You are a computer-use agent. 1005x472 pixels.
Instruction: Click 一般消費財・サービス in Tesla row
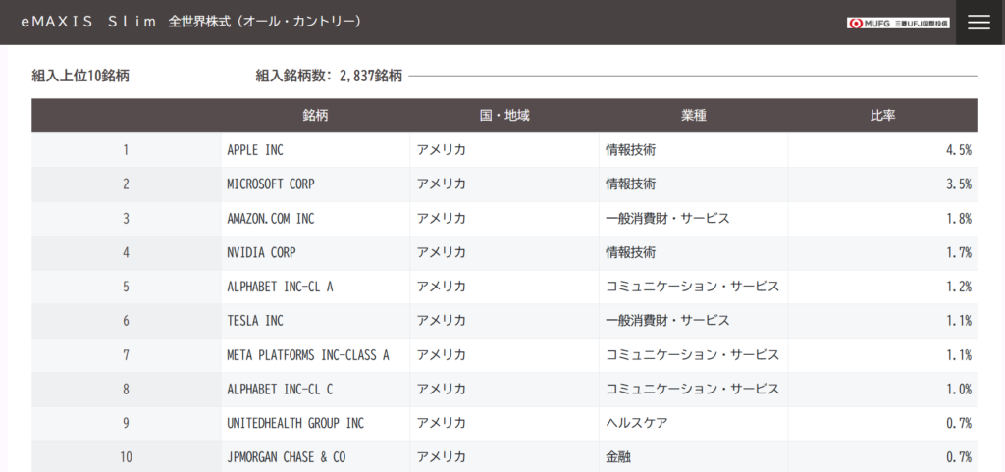pos(667,321)
